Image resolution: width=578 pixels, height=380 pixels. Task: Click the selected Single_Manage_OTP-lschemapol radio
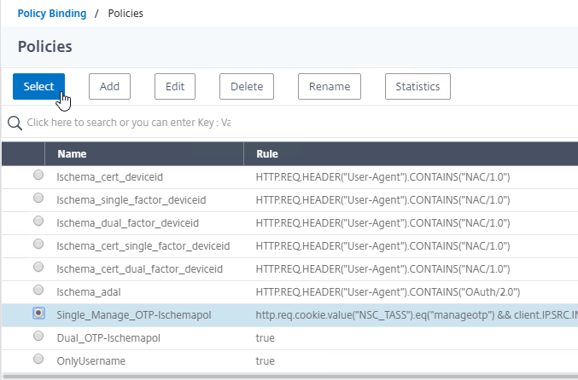coord(38,313)
